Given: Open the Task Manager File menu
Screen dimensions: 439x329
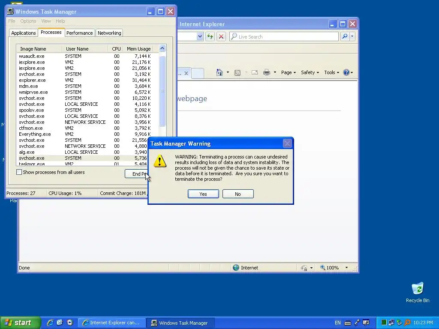Looking at the screenshot, I should point(12,21).
